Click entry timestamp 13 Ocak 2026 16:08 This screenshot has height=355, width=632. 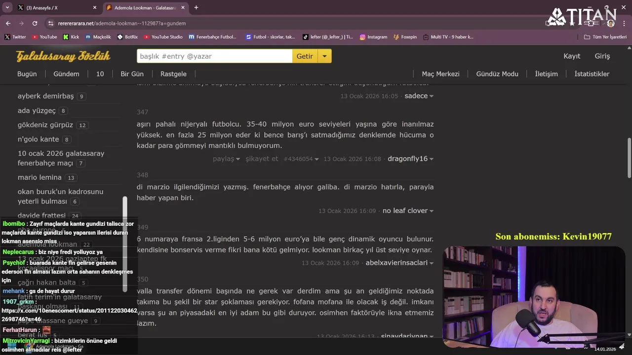(352, 159)
